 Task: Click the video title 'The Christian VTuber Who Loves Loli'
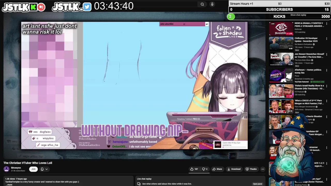click(x=28, y=163)
